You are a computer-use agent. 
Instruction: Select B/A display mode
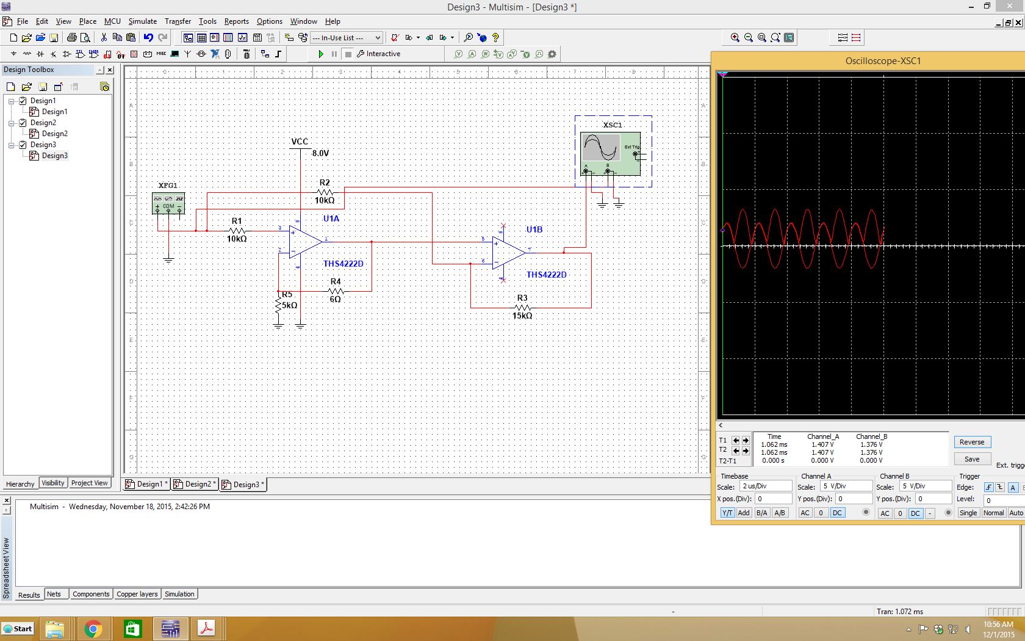point(762,513)
